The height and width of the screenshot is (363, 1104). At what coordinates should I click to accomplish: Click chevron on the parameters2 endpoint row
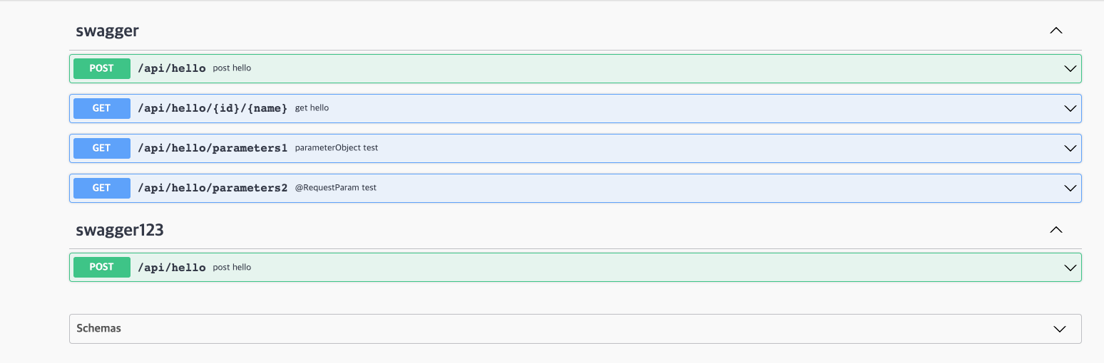pyautogui.click(x=1070, y=189)
